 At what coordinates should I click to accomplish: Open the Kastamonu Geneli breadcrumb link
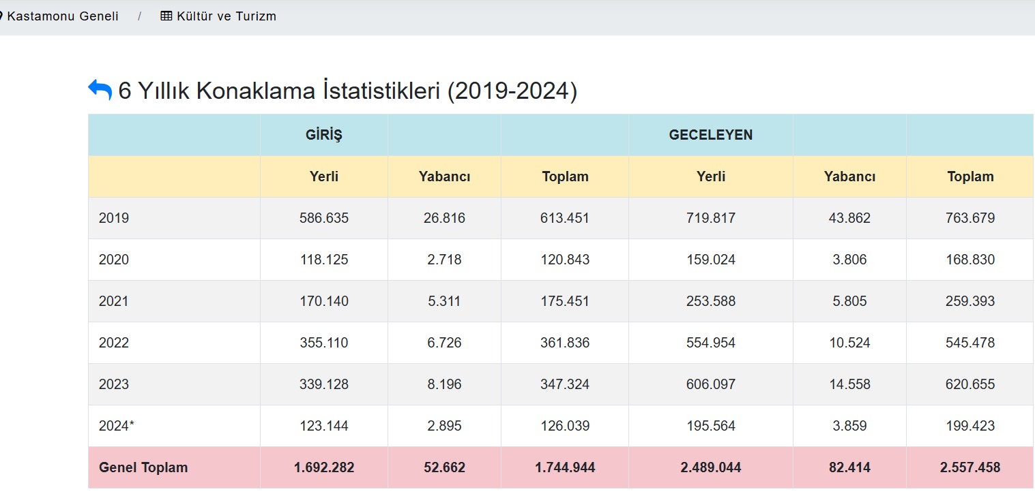pyautogui.click(x=62, y=16)
